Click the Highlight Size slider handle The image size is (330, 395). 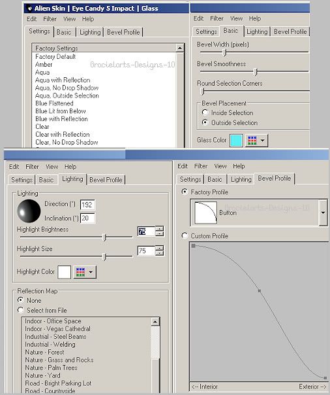104,257
